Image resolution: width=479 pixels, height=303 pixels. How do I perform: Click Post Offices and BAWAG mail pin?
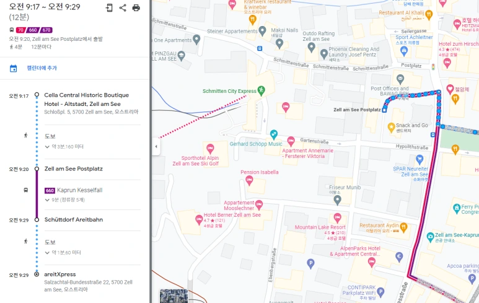tap(400, 79)
